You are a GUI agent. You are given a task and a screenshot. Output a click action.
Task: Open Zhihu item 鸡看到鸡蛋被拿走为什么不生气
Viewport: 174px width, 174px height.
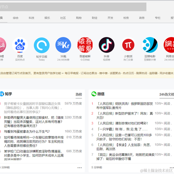pyautogui.click(x=27, y=132)
